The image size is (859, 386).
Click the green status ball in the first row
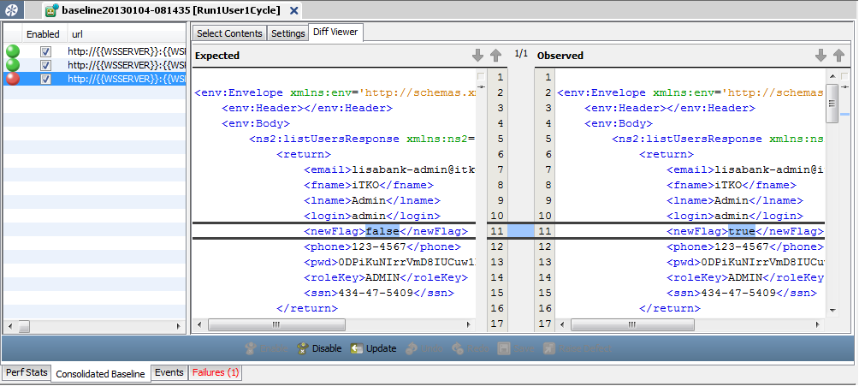pos(13,51)
